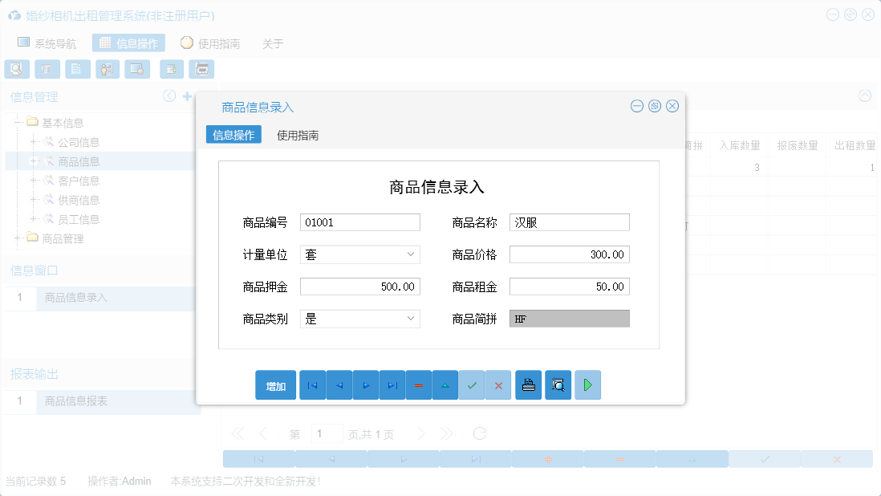Open the 商品类别 dropdown

pyautogui.click(x=412, y=319)
